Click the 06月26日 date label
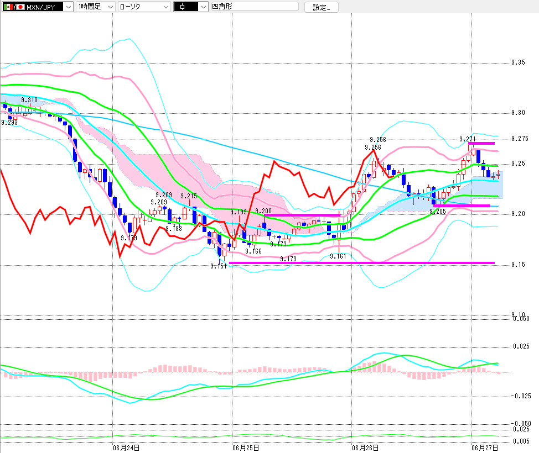 point(365,448)
